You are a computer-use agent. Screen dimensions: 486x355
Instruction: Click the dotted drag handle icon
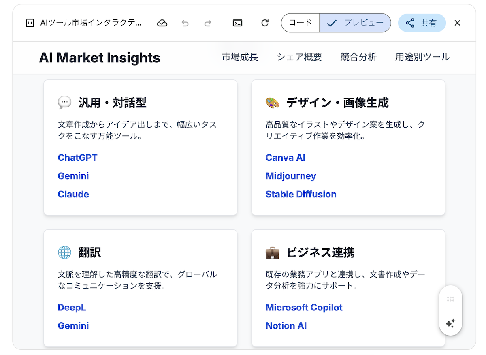tap(450, 299)
